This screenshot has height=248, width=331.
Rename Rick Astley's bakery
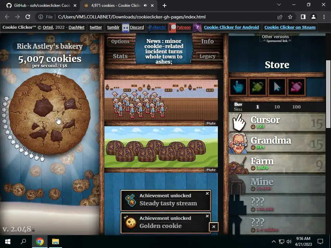49,46
